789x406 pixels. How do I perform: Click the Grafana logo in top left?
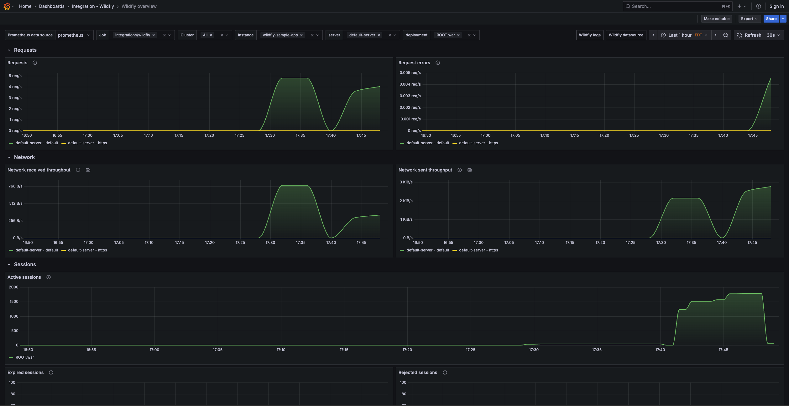pos(8,6)
